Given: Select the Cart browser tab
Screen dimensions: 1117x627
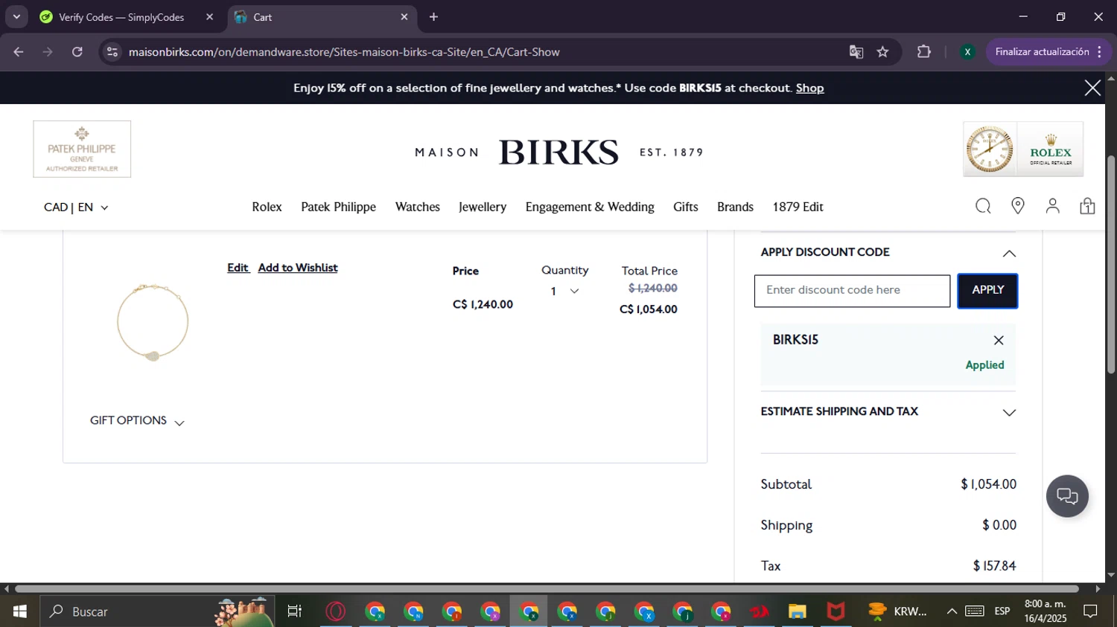Looking at the screenshot, I should [x=320, y=17].
